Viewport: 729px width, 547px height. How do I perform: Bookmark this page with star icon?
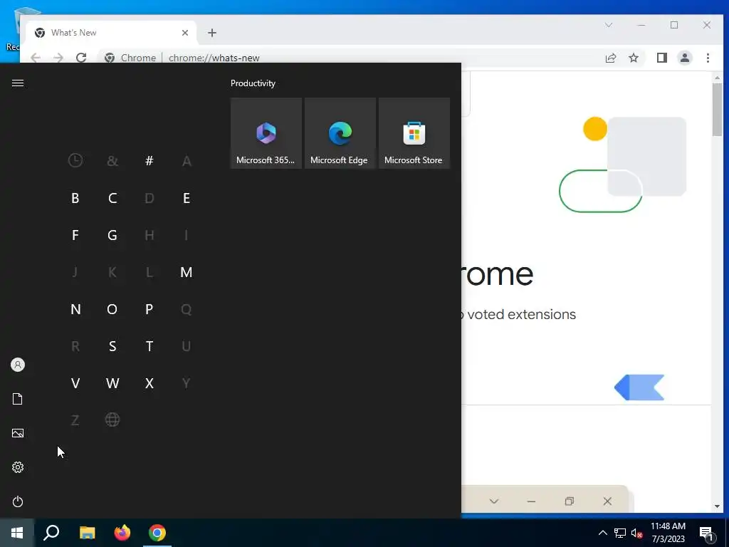pos(633,58)
